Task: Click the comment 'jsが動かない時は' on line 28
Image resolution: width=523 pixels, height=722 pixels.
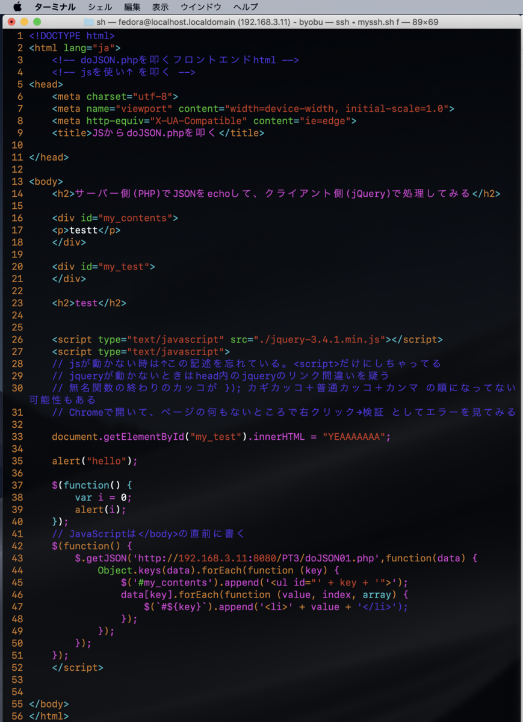Action: [x=247, y=363]
